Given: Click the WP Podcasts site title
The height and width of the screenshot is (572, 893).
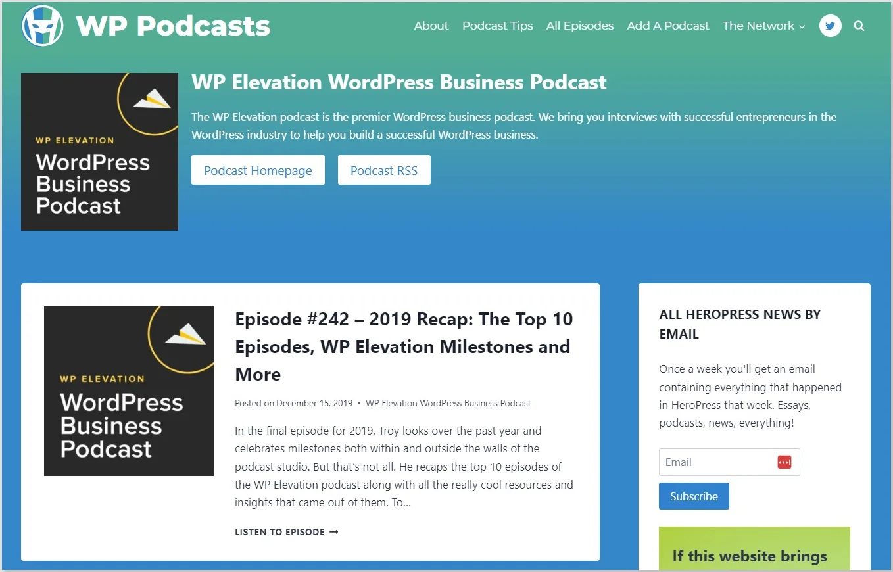Looking at the screenshot, I should click(x=173, y=26).
